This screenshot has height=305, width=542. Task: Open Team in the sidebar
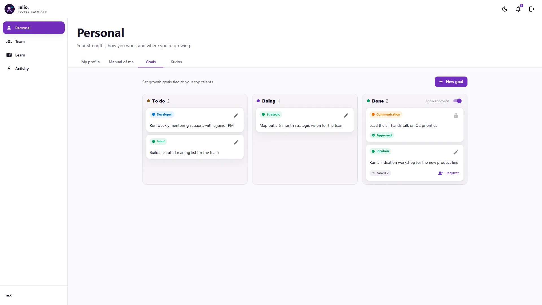coord(34,42)
